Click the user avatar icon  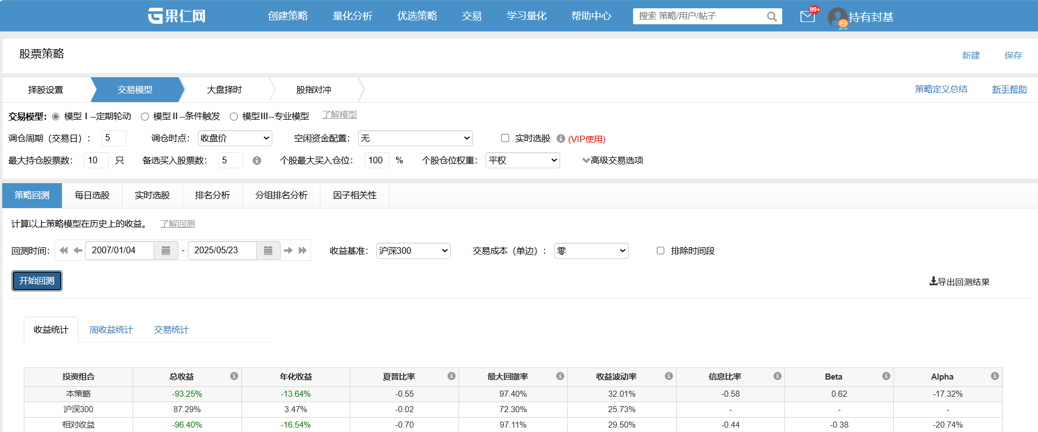tap(837, 17)
